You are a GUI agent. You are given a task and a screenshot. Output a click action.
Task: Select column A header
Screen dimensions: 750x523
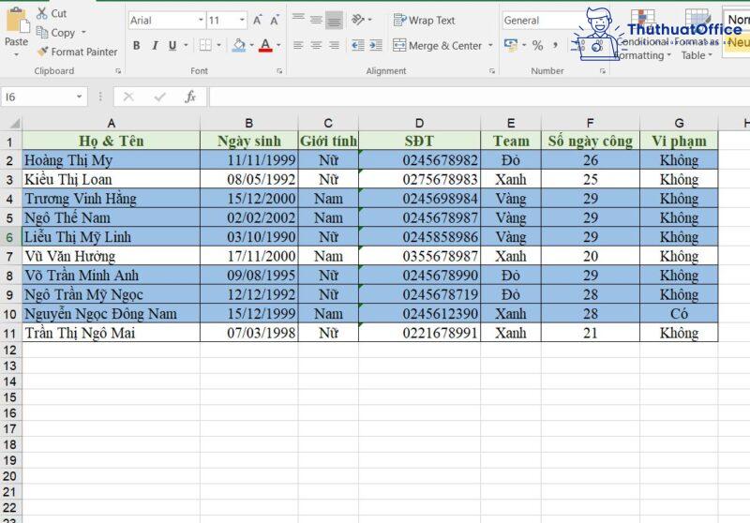pyautogui.click(x=111, y=123)
